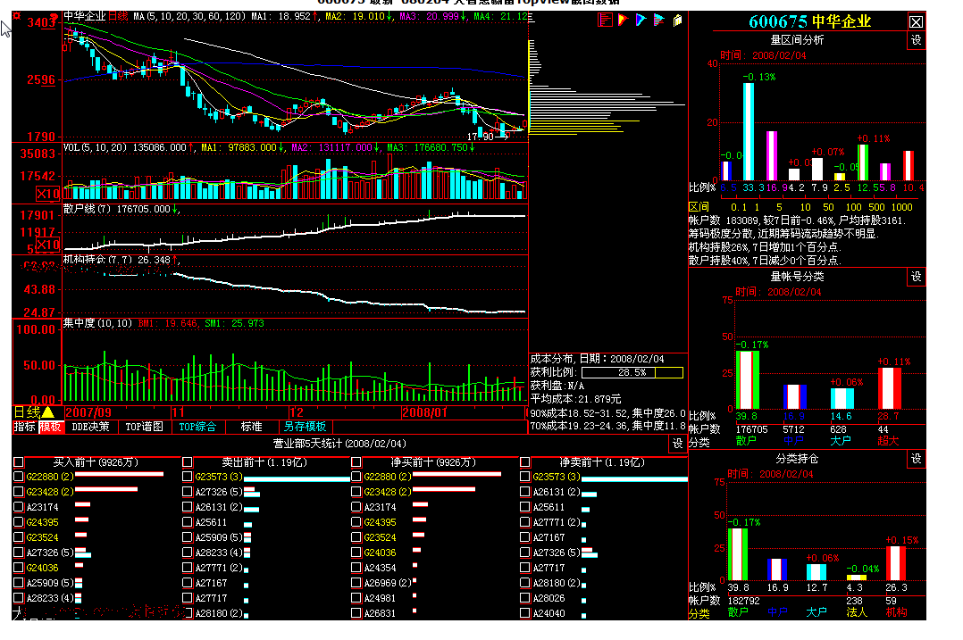Click the 17.90 low price annotation
Screen dimensions: 963x640
click(x=481, y=137)
